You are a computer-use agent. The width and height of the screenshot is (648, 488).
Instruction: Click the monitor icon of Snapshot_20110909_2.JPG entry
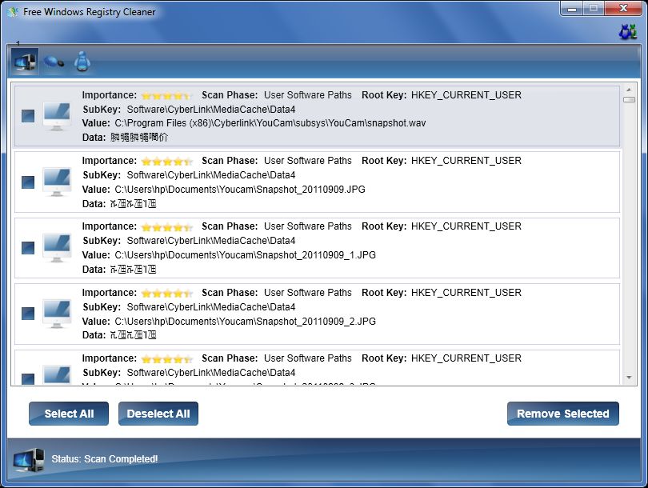(57, 314)
